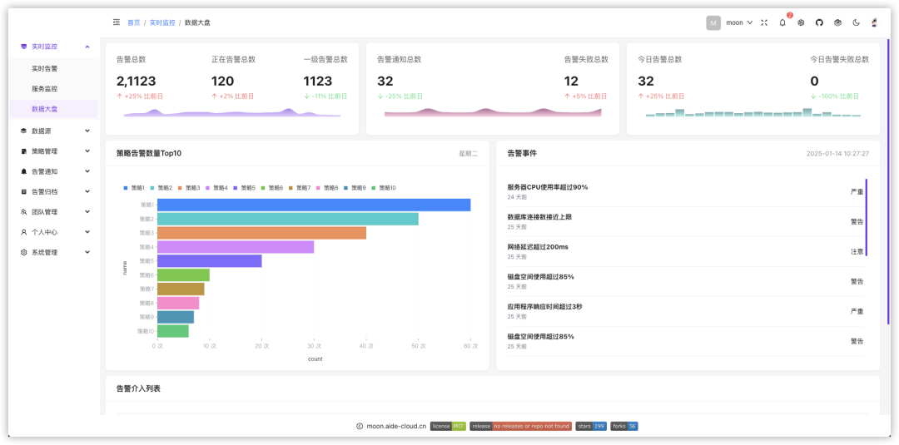This screenshot has height=445, width=899.
Task: Collapse the sidebar with the menu fold icon
Action: pos(117,22)
